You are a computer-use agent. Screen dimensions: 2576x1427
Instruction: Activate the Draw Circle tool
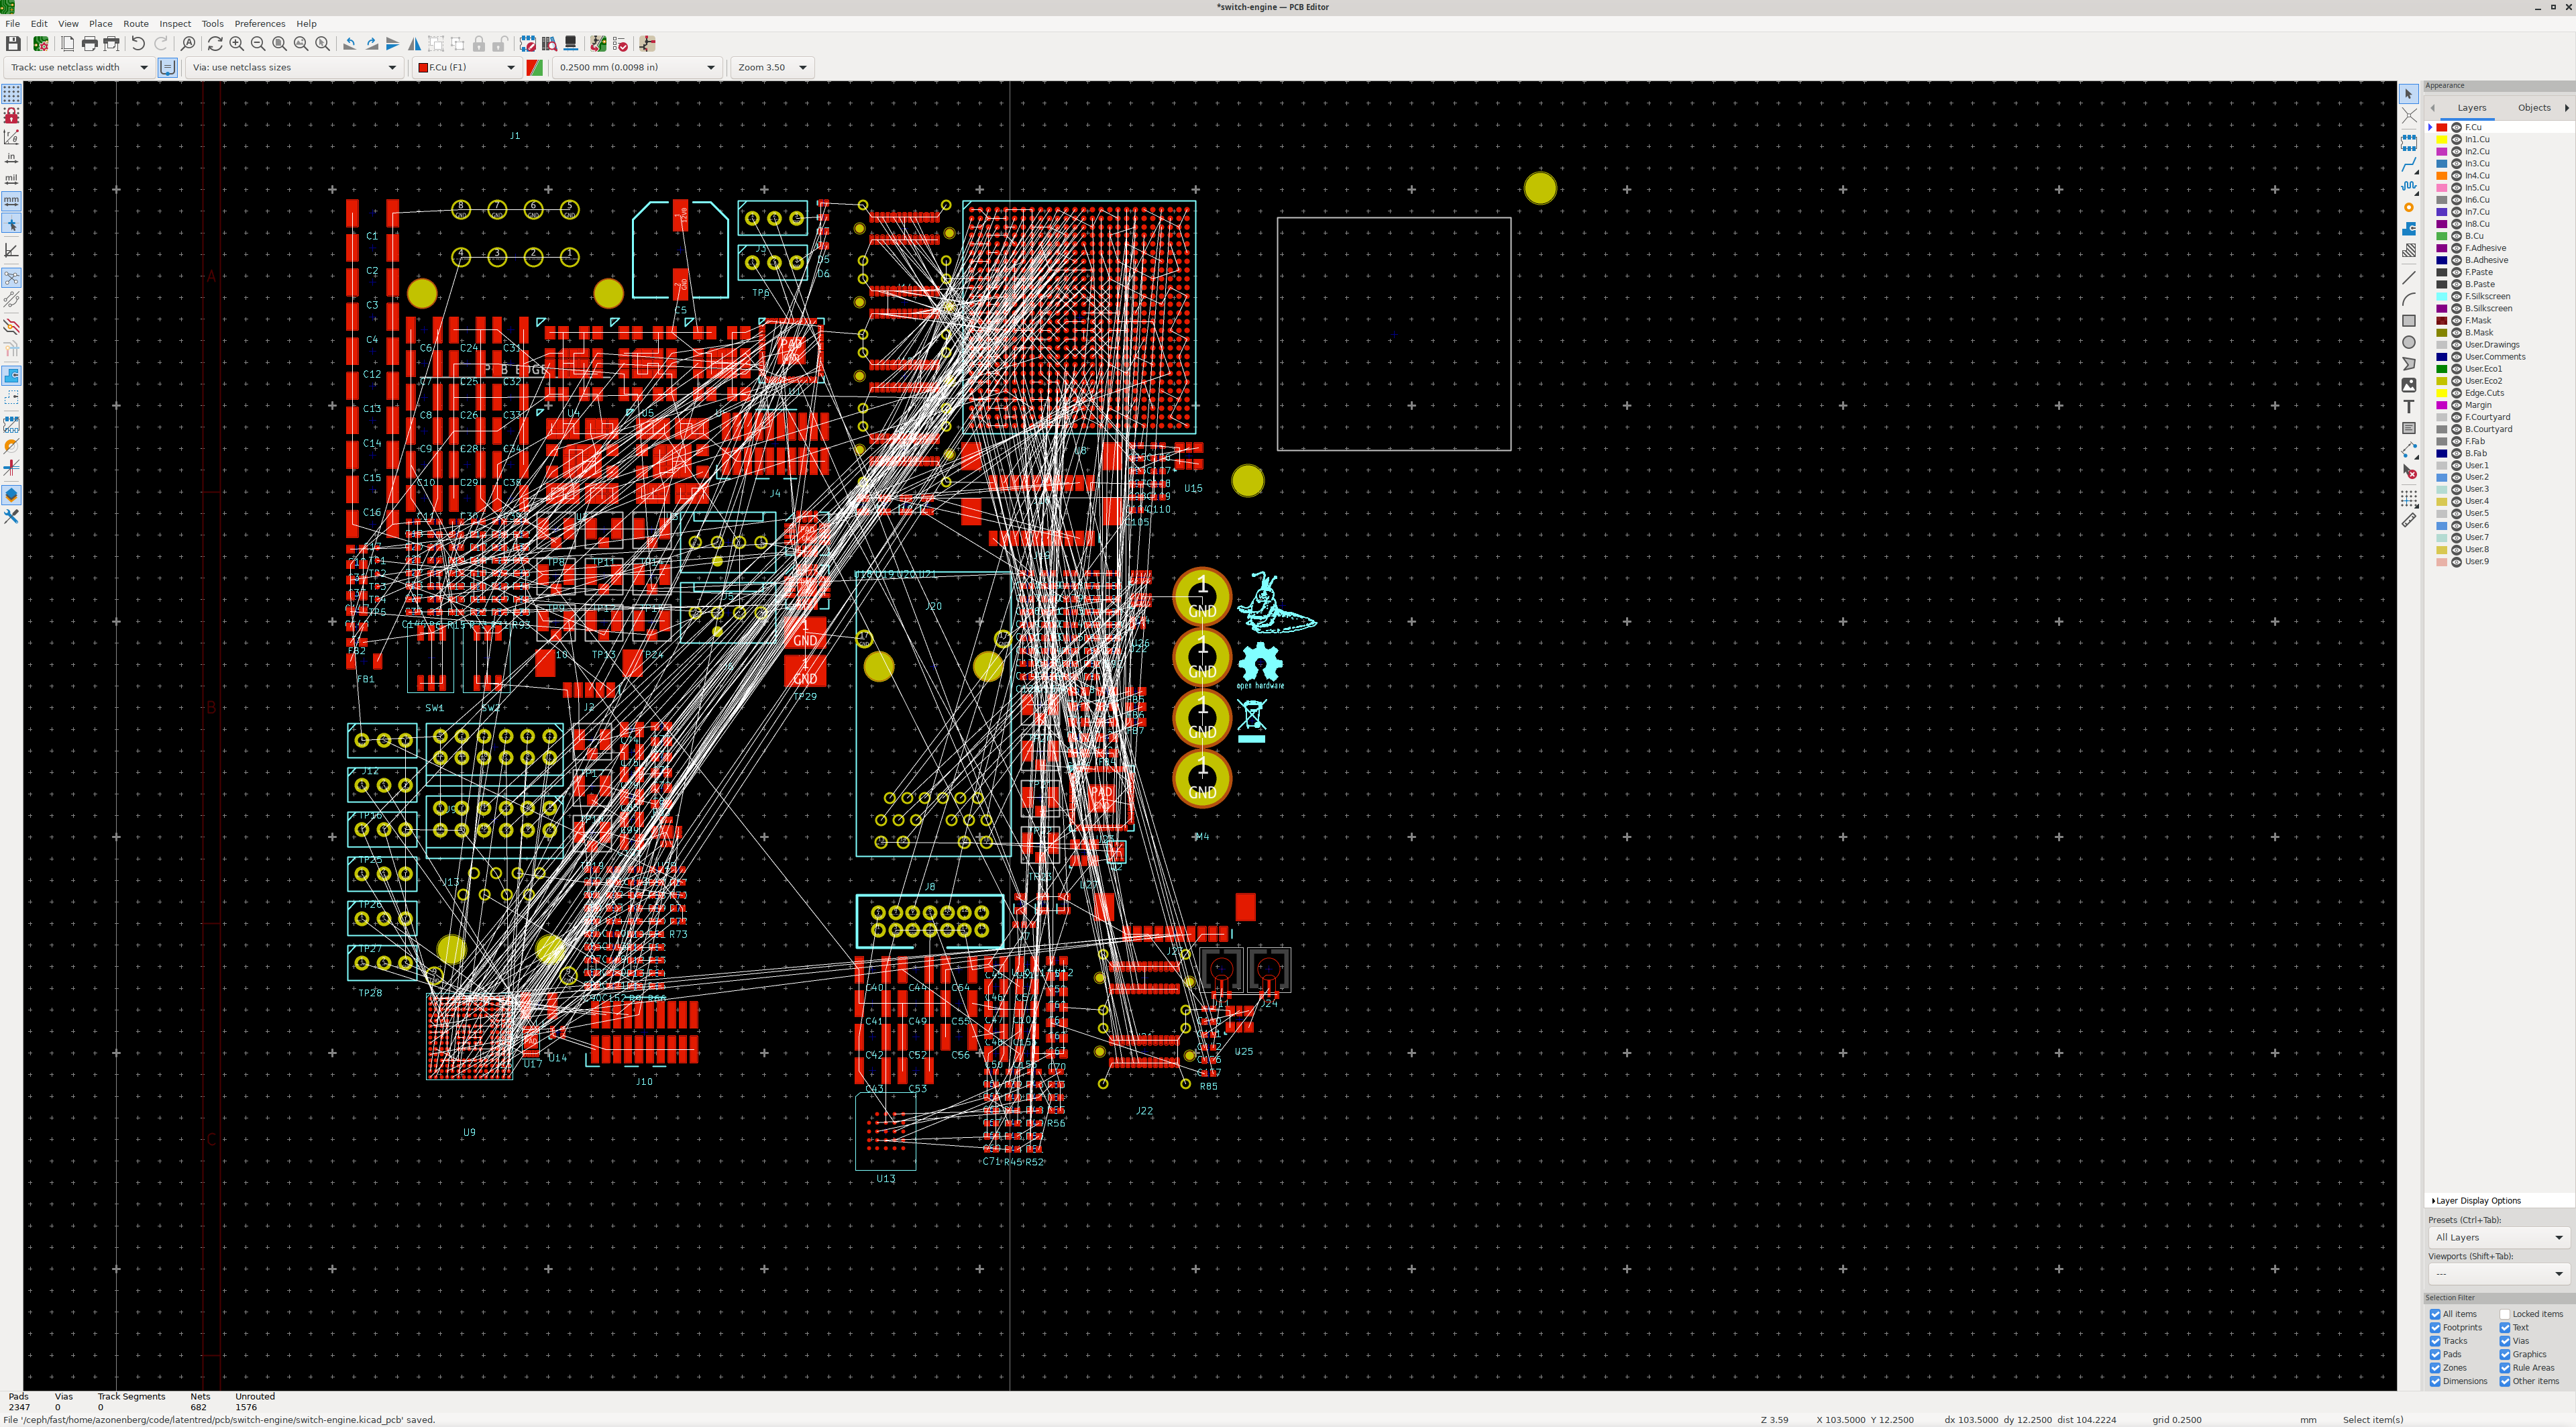(2409, 342)
